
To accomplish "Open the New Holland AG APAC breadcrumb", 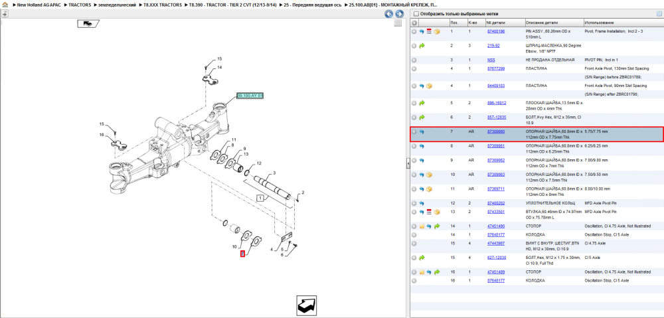I will pos(38,5).
